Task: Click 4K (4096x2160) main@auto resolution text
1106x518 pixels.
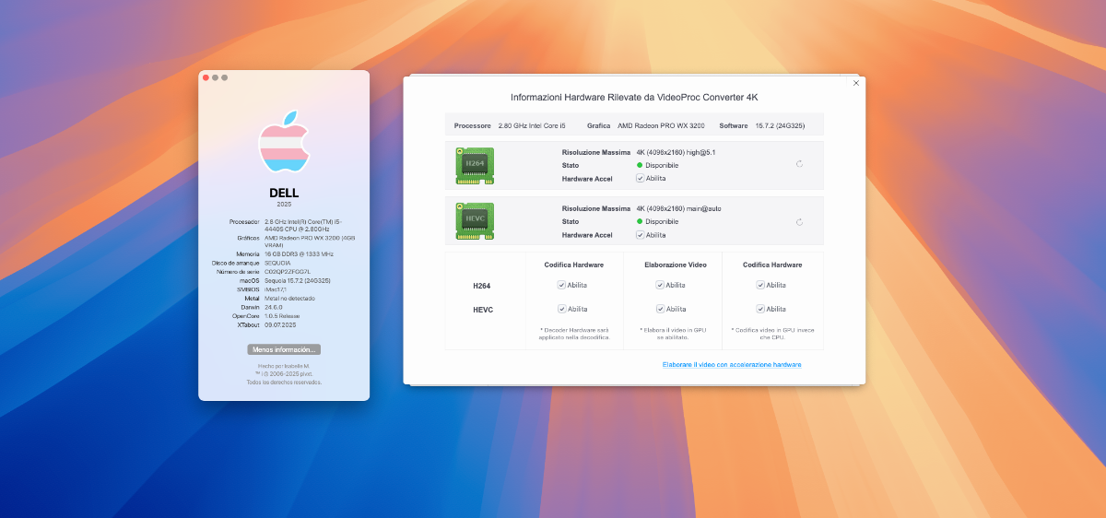Action: (678, 209)
